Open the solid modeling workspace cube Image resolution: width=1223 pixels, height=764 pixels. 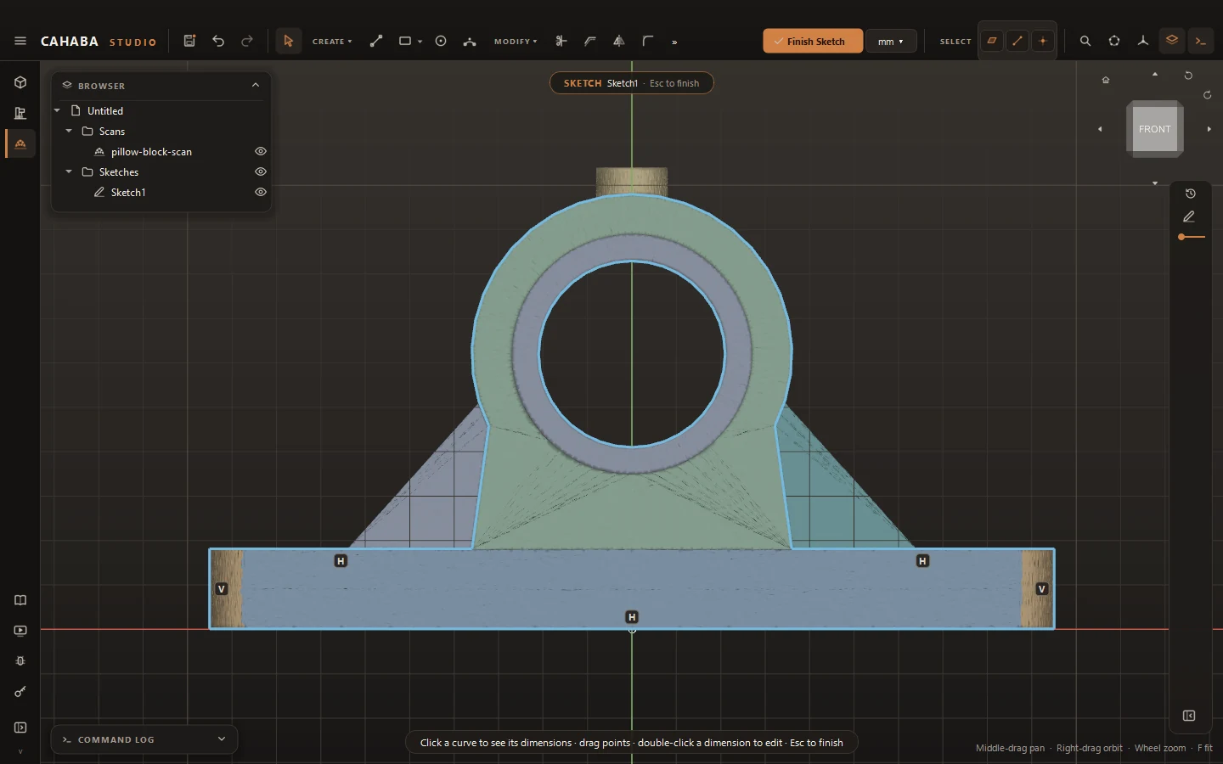pos(20,82)
